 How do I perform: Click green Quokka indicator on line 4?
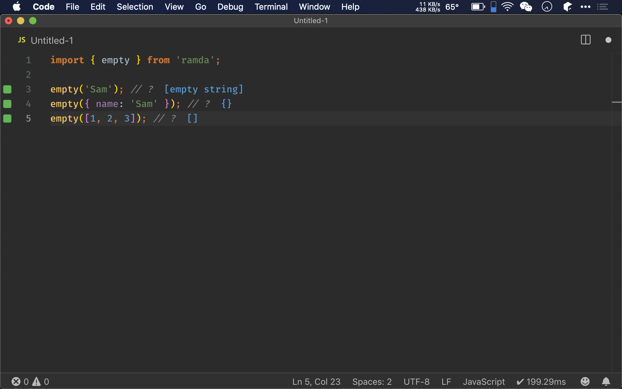pos(7,104)
